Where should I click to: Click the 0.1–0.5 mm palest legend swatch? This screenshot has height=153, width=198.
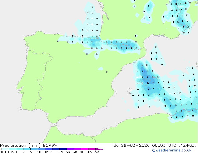[x=5, y=149]
